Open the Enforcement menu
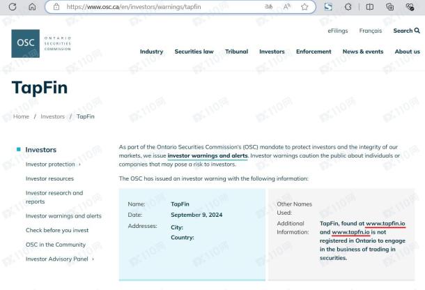This screenshot has width=425, height=290. (314, 52)
